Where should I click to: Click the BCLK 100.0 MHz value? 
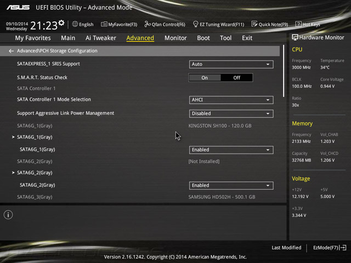pyautogui.click(x=302, y=87)
